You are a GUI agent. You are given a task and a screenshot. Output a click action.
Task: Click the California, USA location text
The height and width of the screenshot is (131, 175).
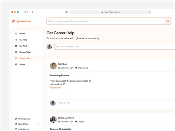click(67, 68)
